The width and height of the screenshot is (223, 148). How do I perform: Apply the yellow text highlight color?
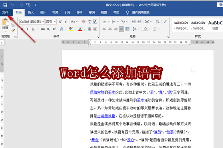coord(71,29)
